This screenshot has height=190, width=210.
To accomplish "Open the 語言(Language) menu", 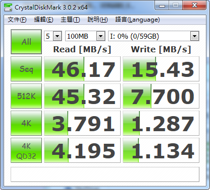I will click(137, 20).
